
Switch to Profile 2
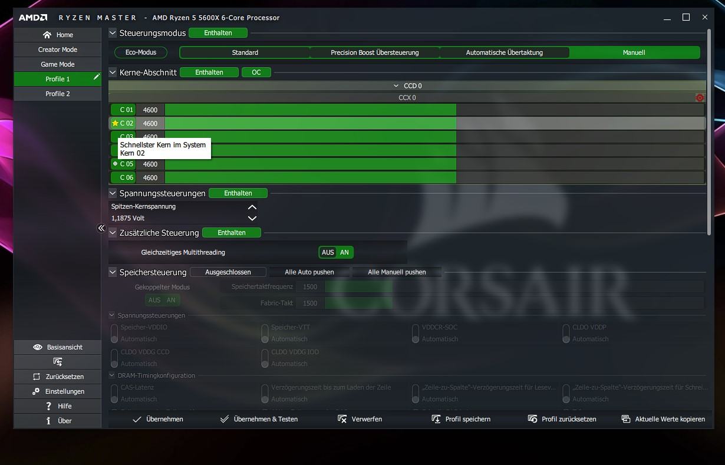point(58,94)
